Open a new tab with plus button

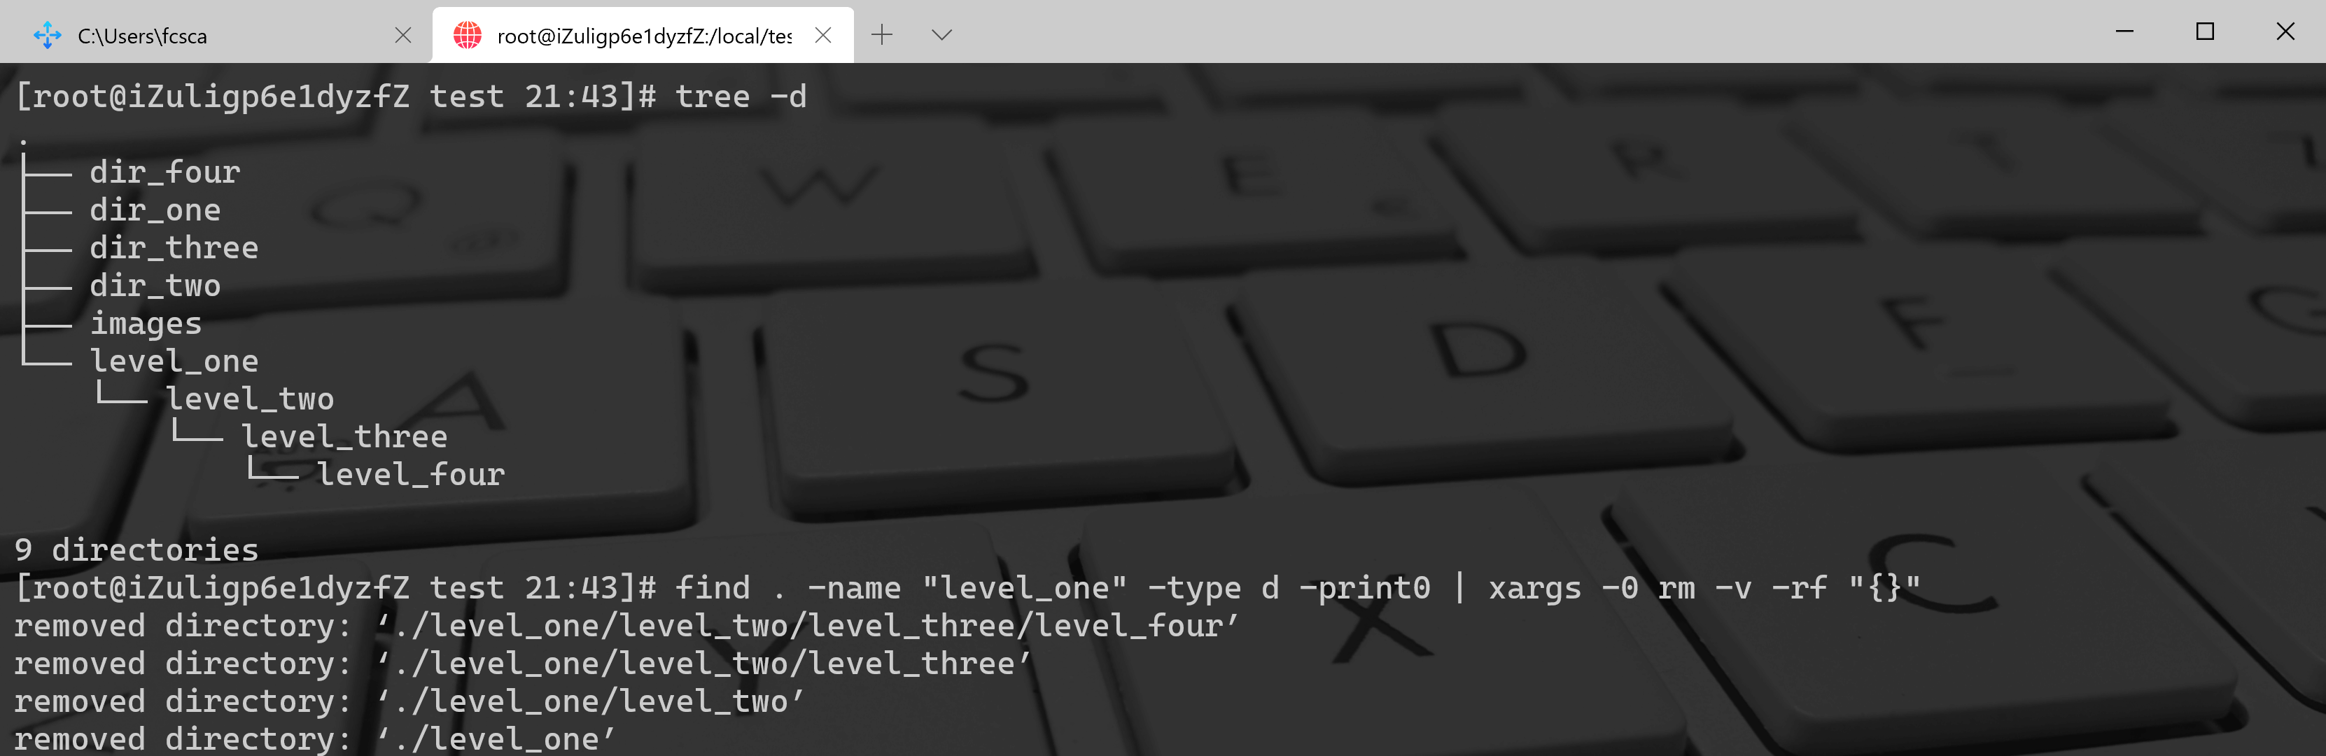pos(881,35)
